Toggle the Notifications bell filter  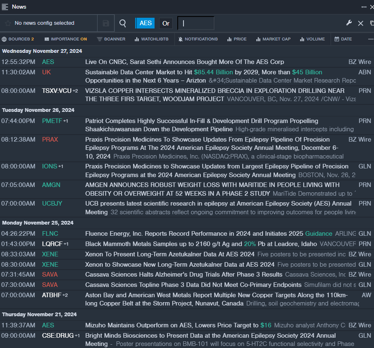pyautogui.click(x=198, y=39)
